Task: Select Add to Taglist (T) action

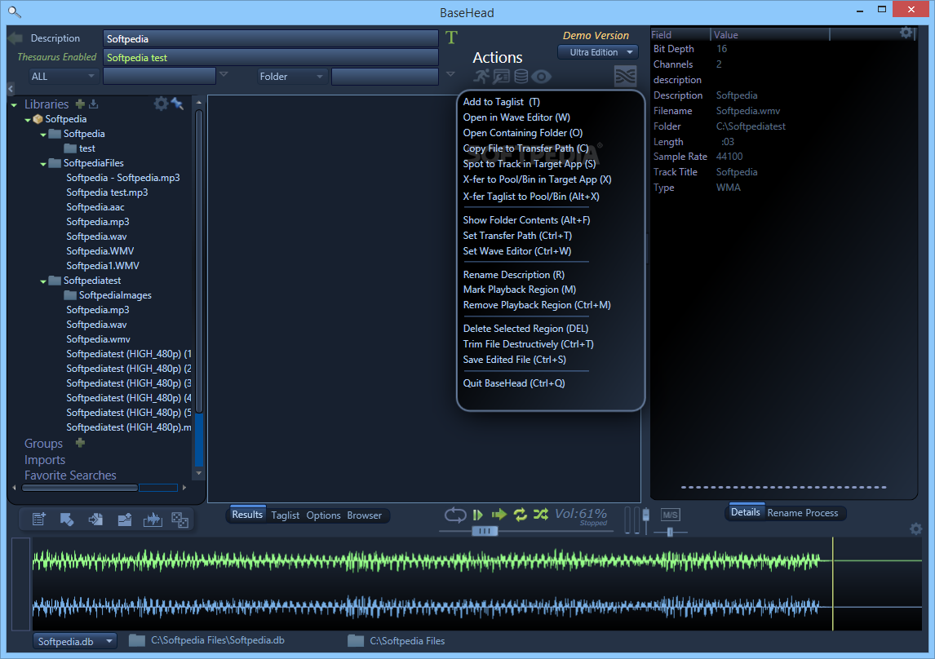Action: tap(502, 102)
